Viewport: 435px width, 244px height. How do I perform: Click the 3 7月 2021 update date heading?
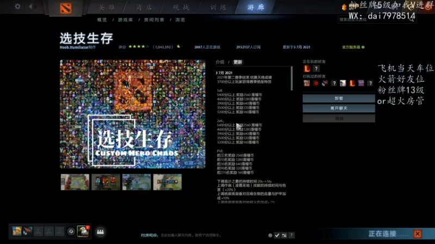[224, 73]
